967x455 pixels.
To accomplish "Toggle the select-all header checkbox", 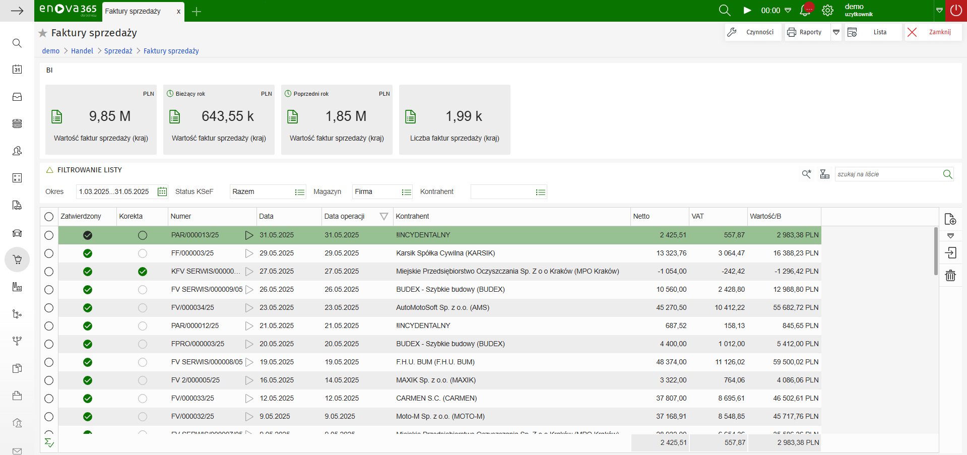I will click(x=49, y=217).
